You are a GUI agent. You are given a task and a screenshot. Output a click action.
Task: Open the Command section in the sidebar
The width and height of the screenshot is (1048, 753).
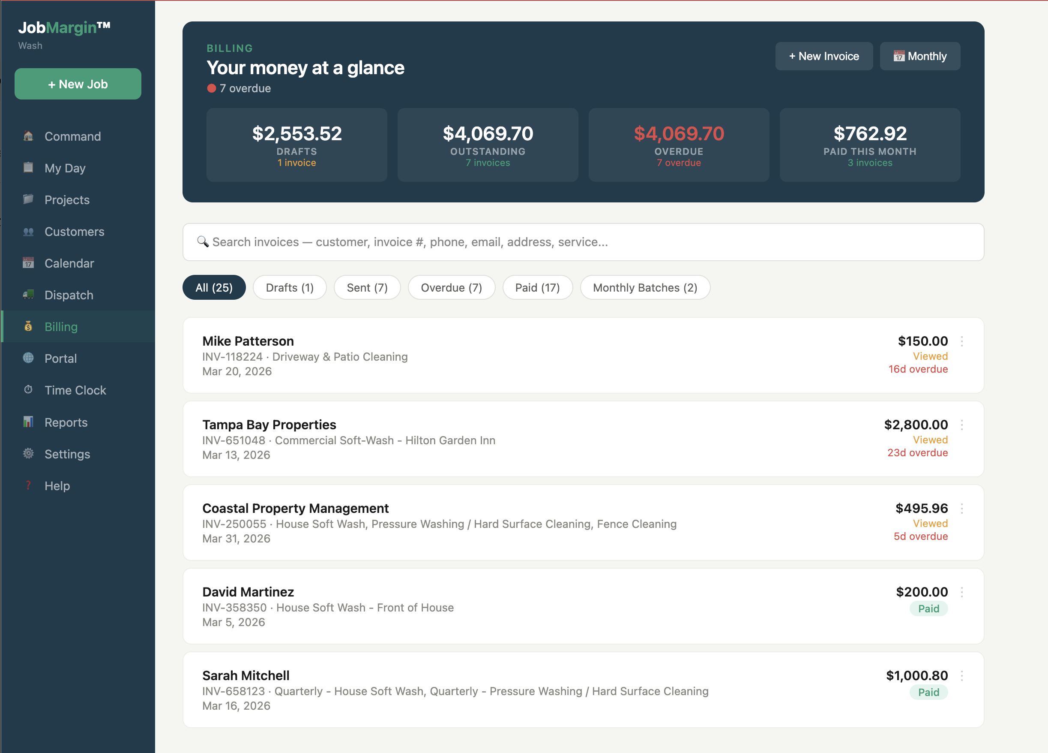[72, 136]
